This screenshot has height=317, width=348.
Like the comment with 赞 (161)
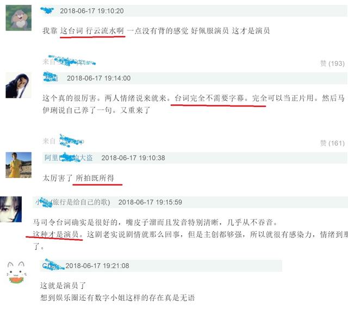(x=332, y=143)
